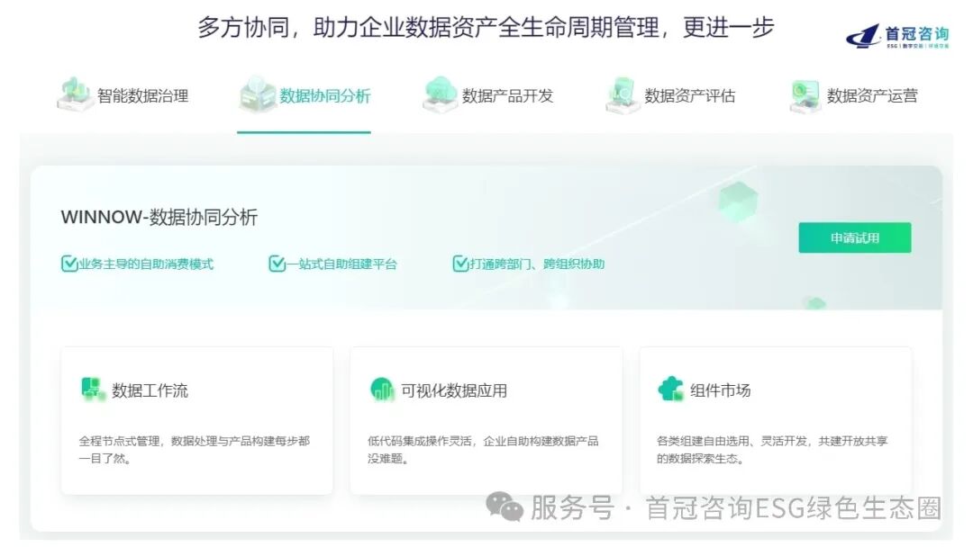Click the 数据工作流 card icon

coord(93,390)
